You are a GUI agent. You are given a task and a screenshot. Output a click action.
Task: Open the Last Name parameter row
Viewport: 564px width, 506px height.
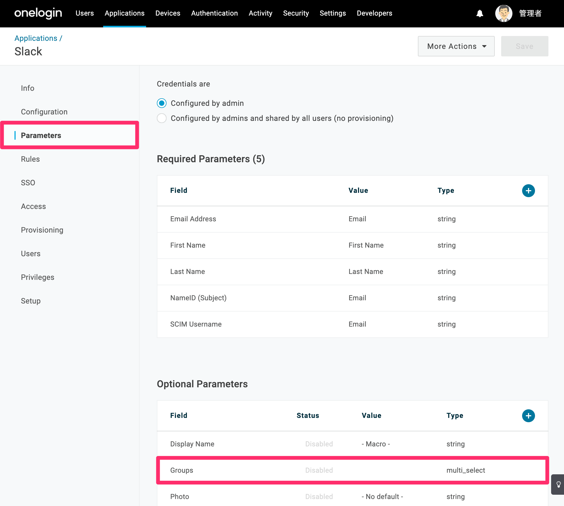tap(352, 272)
